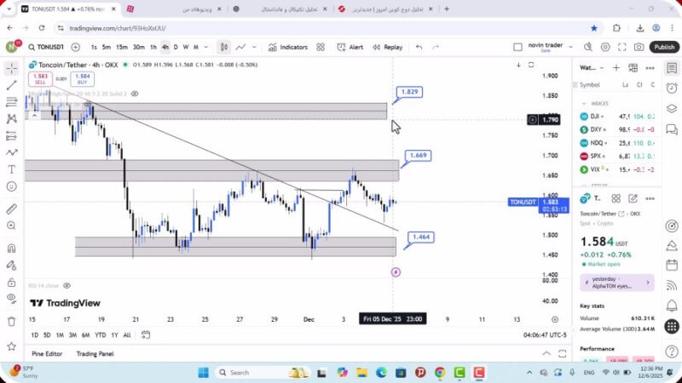
Task: Expand the timeframe interval dropdown arrow
Action: [x=205, y=48]
